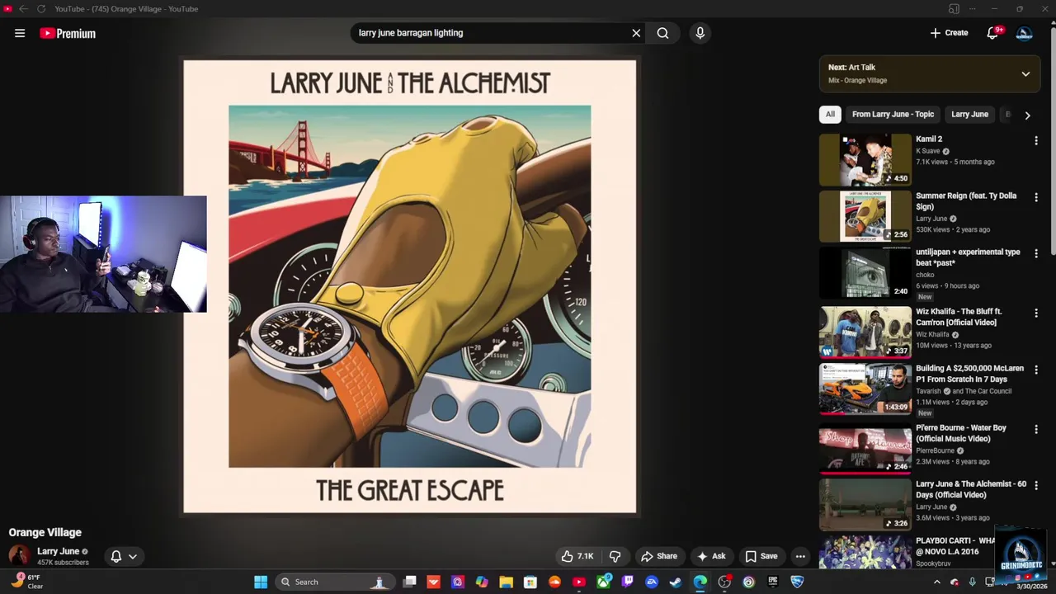Screen dimensions: 1056x594
Task: Open SoundCloud from taskbar
Action: pos(554,582)
